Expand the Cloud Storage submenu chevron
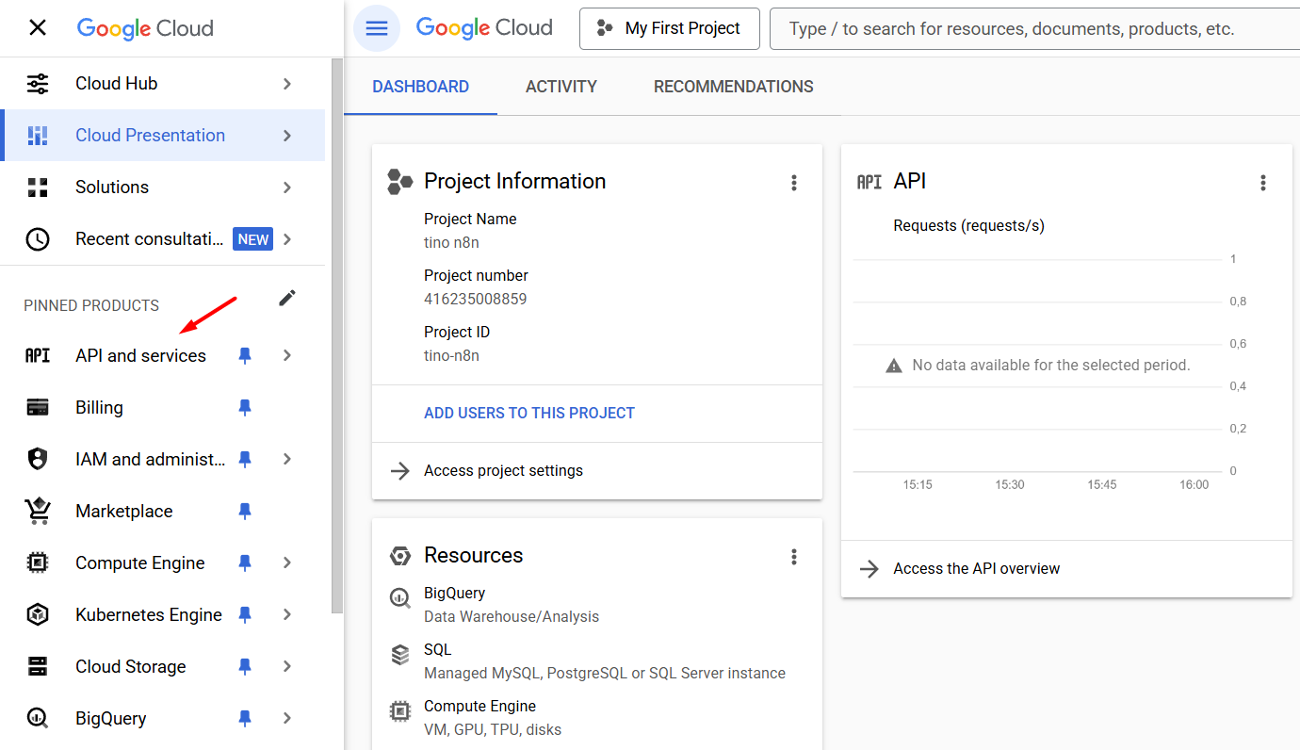The image size is (1300, 750). pos(287,666)
